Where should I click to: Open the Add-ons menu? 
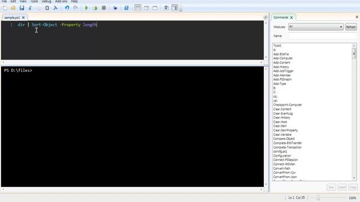coord(61,1)
